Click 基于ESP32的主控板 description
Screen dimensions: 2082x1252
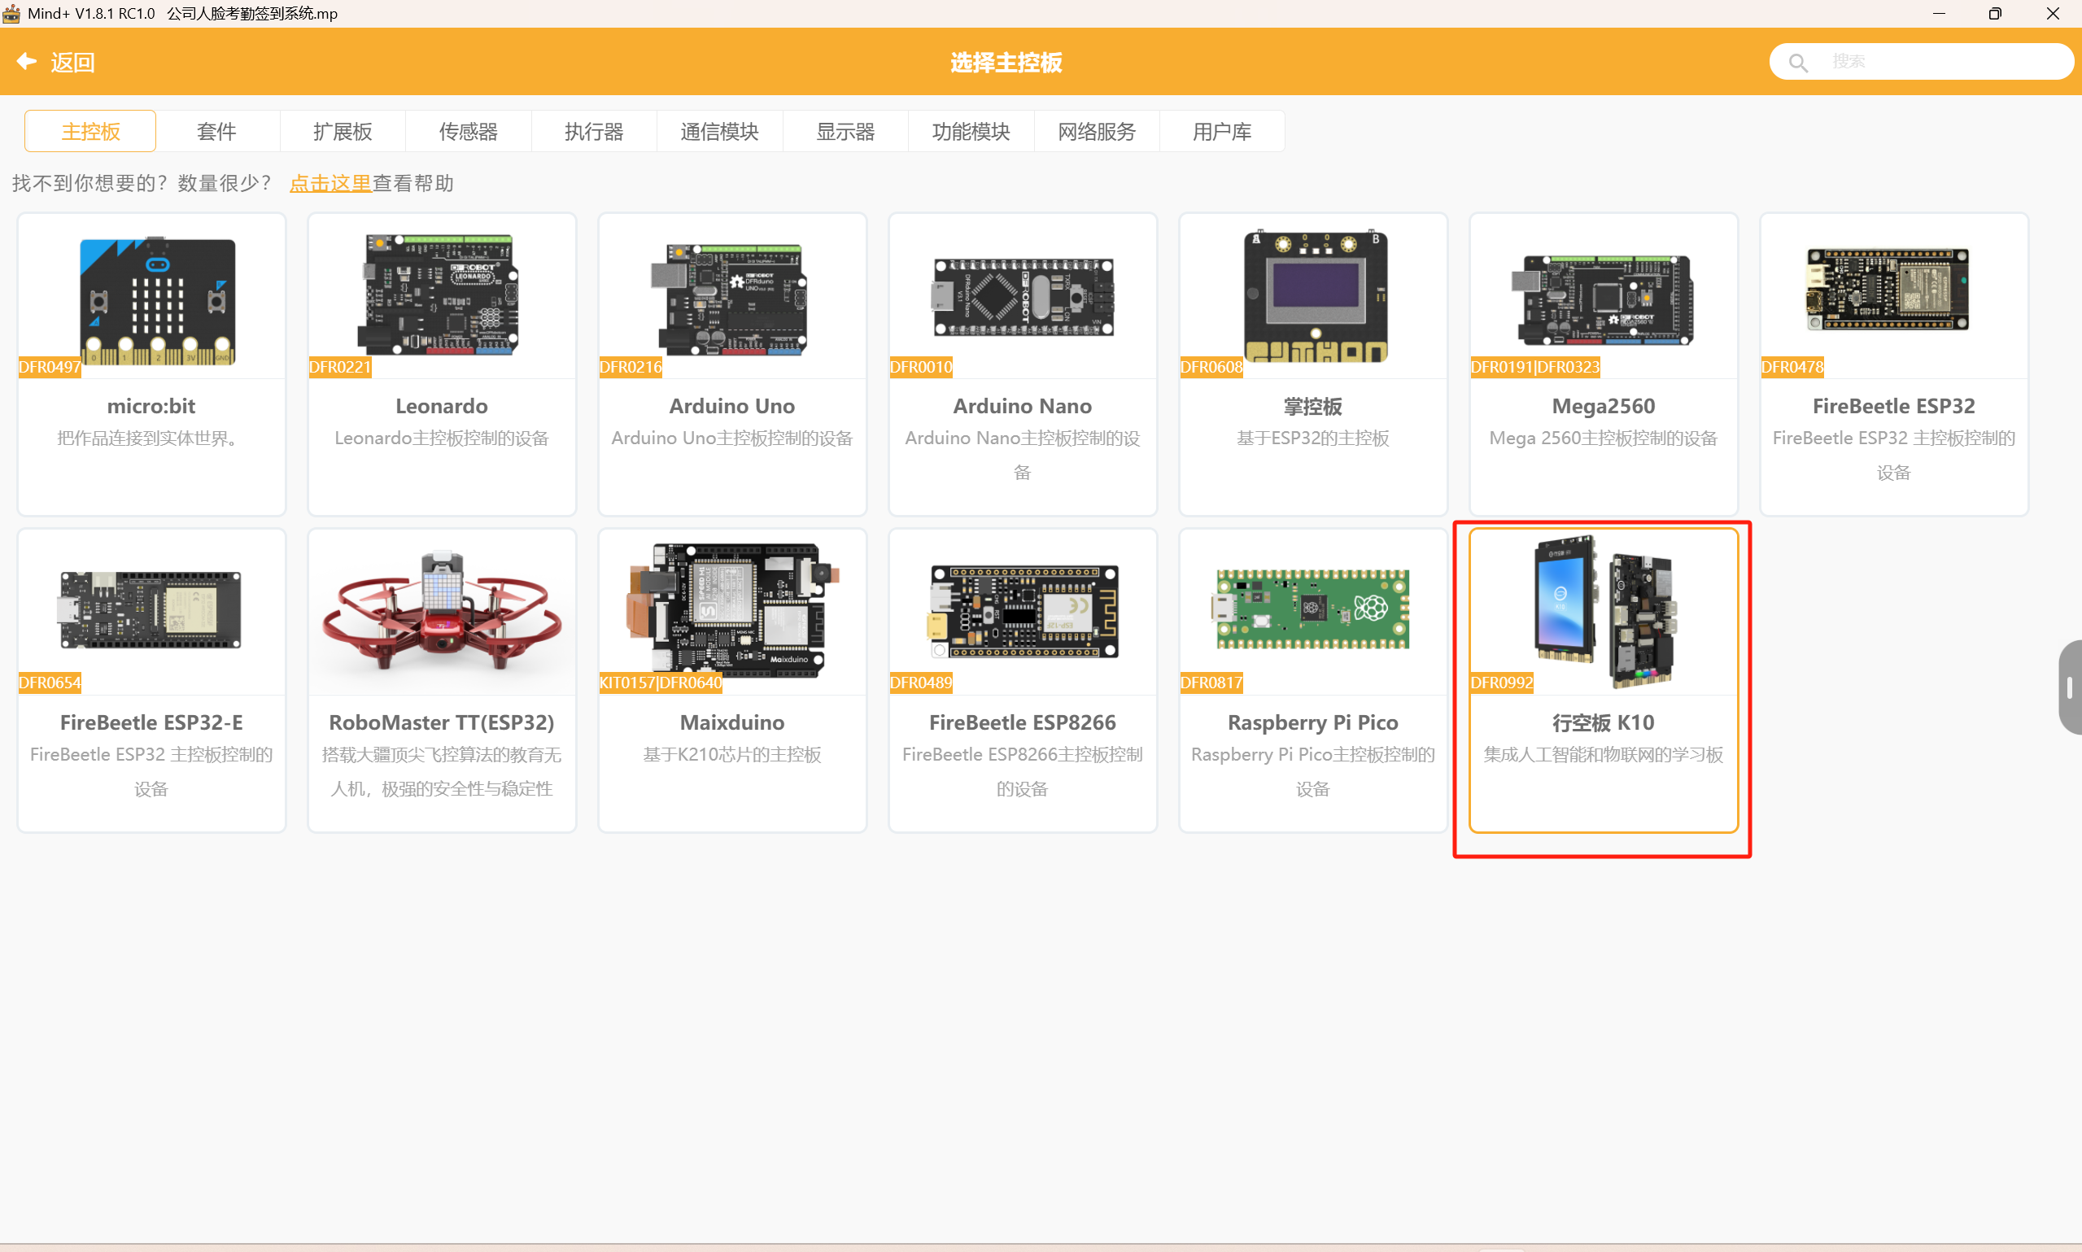point(1312,438)
